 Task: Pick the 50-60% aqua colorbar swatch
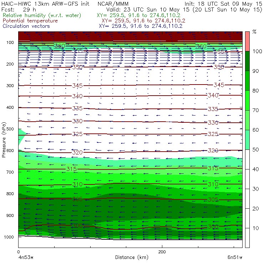click(x=247, y=140)
